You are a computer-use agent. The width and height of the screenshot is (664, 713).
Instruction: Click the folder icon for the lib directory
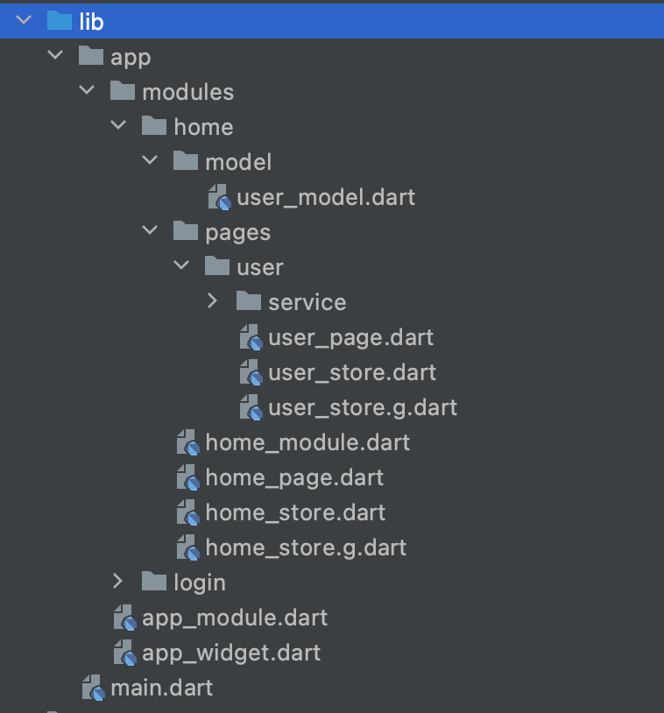pyautogui.click(x=56, y=20)
